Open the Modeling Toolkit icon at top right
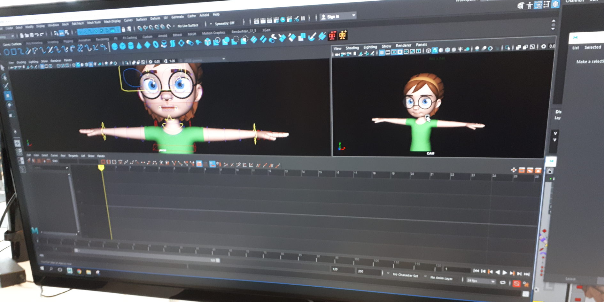This screenshot has width=604, height=302. (x=521, y=5)
